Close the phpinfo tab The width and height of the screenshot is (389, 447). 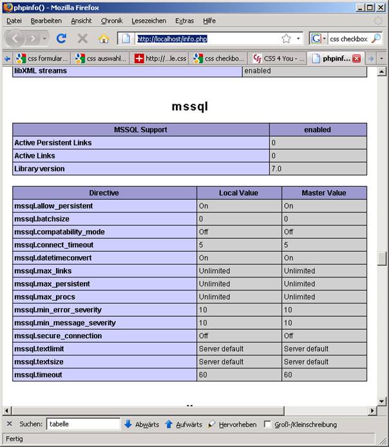click(x=356, y=59)
